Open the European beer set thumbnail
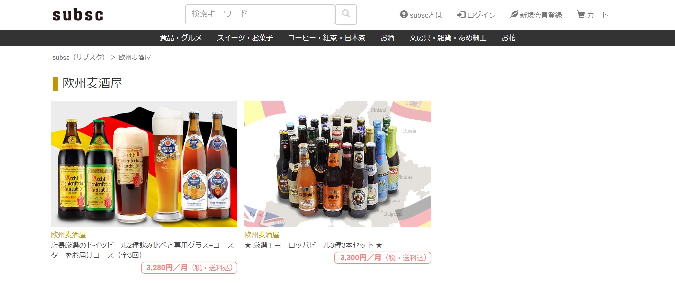Viewport: 675px width, 283px height. point(338,164)
